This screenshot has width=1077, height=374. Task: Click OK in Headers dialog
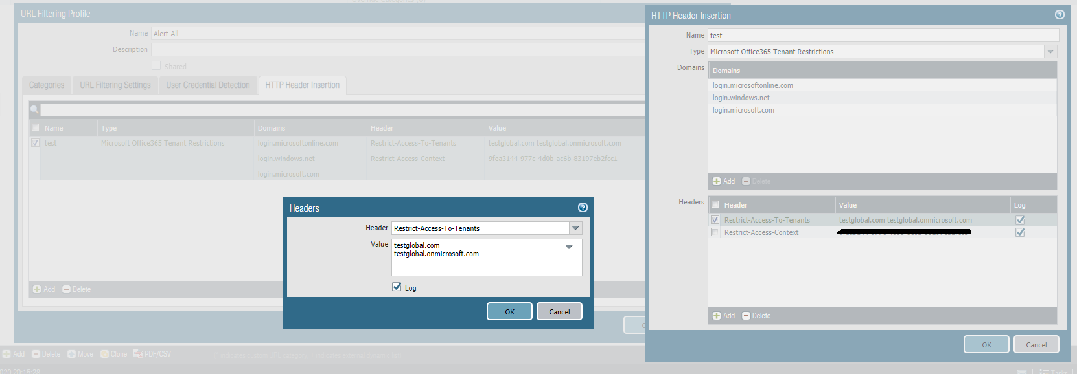pyautogui.click(x=510, y=311)
